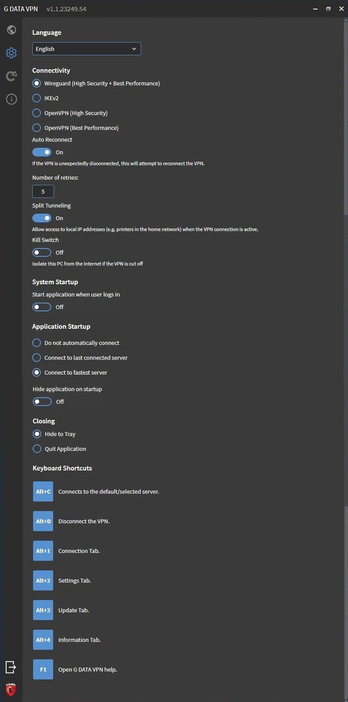Image resolution: width=348 pixels, height=702 pixels.
Task: Click the 'Update Tab.' shortcut description
Action: [74, 610]
